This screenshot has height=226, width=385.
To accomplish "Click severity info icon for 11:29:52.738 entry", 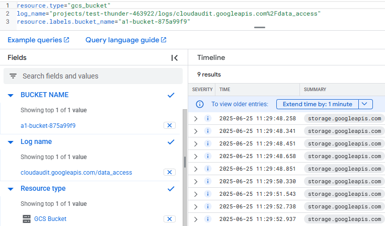I will pyautogui.click(x=208, y=206).
